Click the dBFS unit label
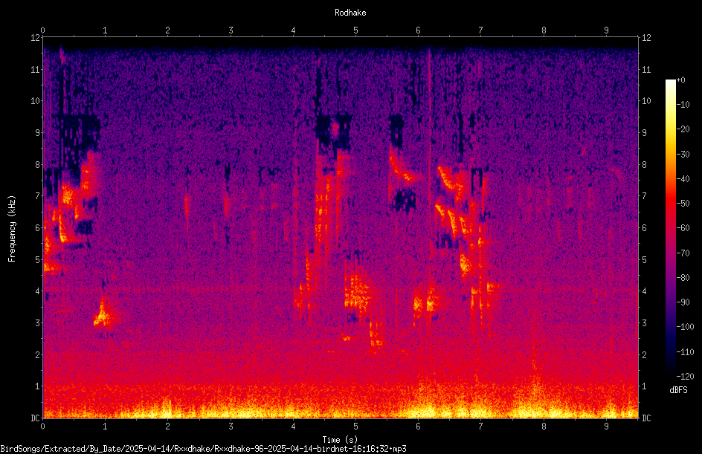 click(678, 391)
